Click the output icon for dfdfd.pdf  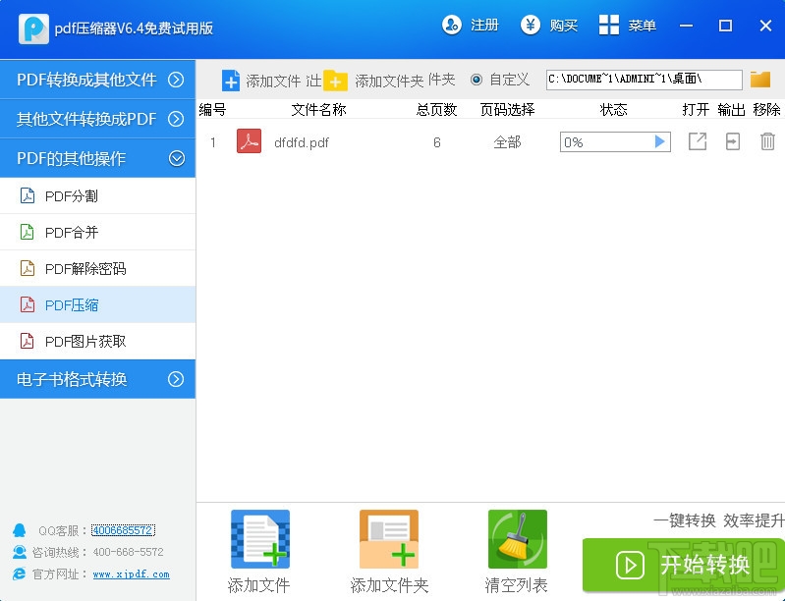(732, 141)
